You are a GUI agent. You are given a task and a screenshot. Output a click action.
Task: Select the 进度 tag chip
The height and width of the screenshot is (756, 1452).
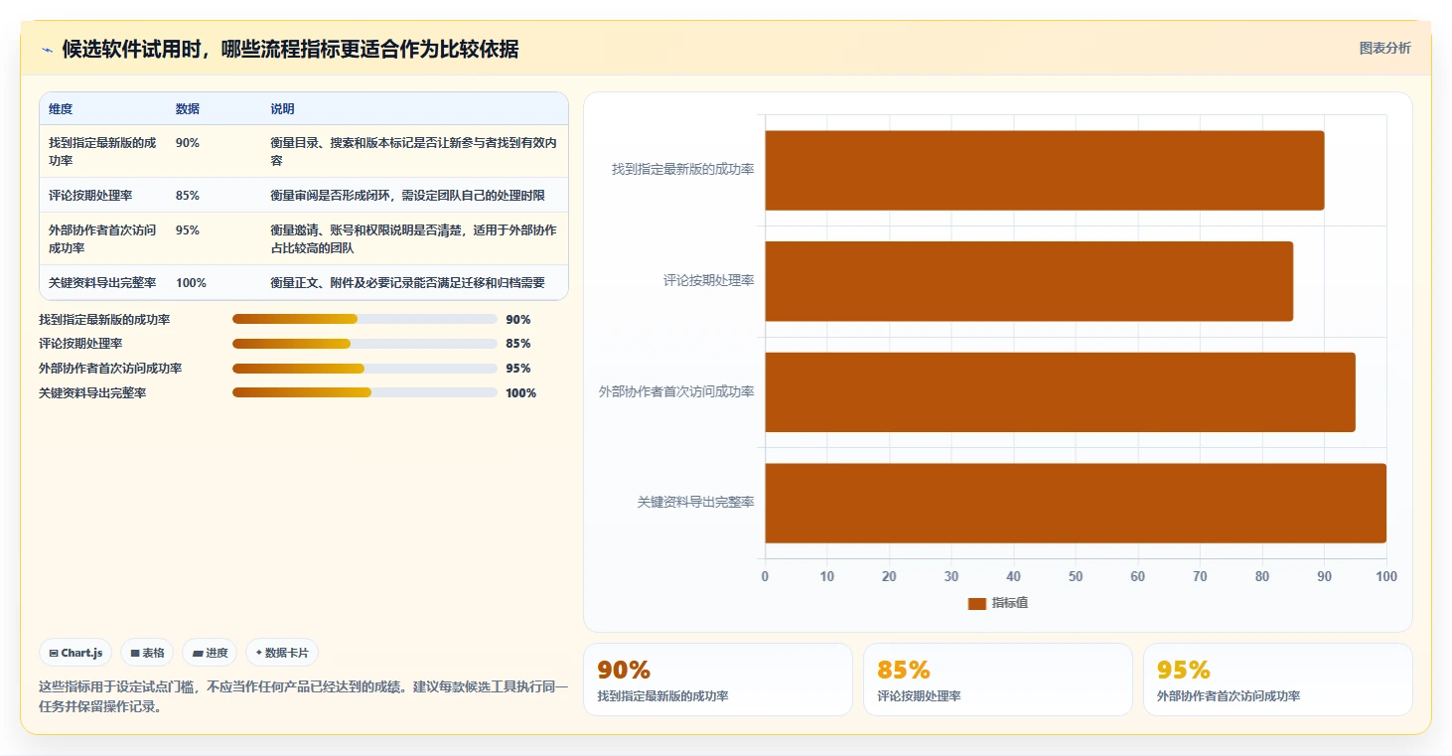click(210, 653)
